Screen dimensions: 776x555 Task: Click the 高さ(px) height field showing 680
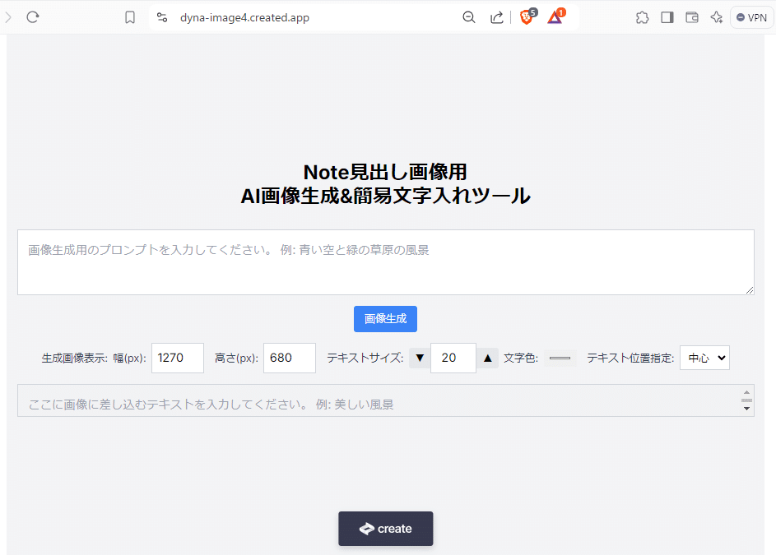[289, 358]
